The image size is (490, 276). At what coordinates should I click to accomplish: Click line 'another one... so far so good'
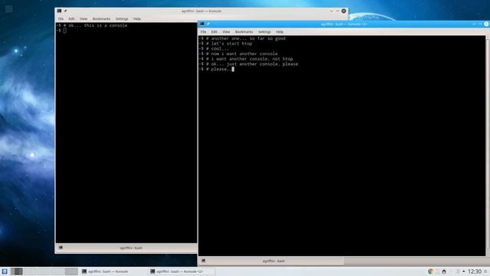(248, 38)
